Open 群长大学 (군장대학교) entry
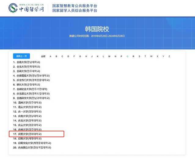This screenshot has height=158, width=195. point(28,85)
